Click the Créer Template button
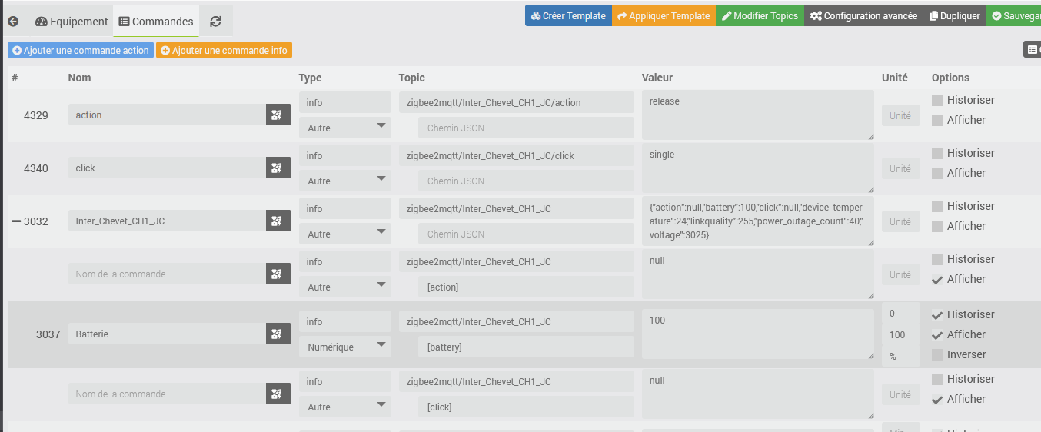This screenshot has width=1041, height=432. [568, 15]
